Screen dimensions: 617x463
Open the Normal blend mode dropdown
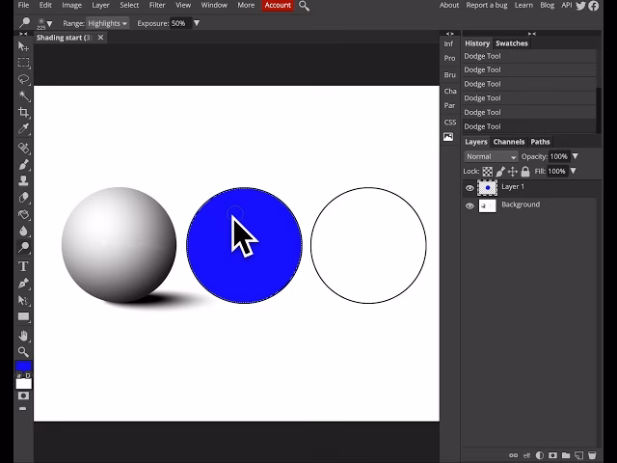[491, 156]
